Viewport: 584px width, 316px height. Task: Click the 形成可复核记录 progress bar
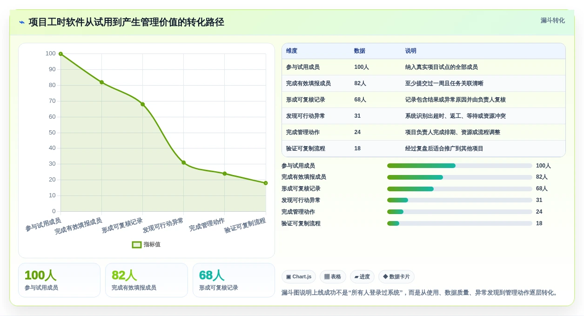pos(460,189)
